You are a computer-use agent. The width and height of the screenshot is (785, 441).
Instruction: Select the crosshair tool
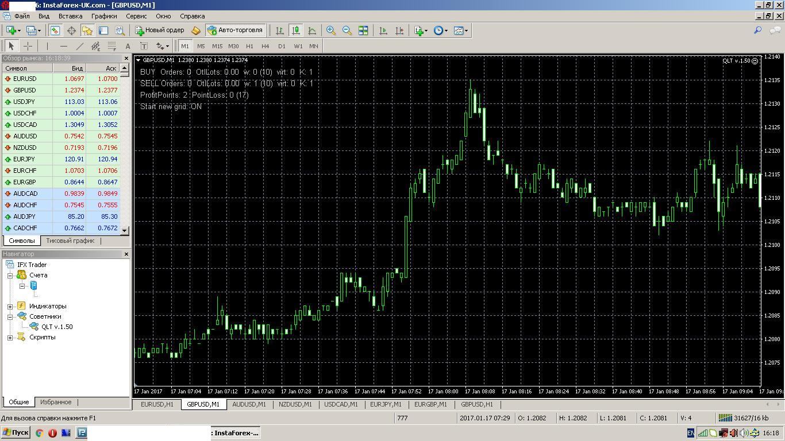28,46
